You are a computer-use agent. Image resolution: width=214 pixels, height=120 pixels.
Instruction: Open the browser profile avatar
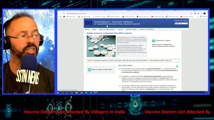click(x=204, y=13)
